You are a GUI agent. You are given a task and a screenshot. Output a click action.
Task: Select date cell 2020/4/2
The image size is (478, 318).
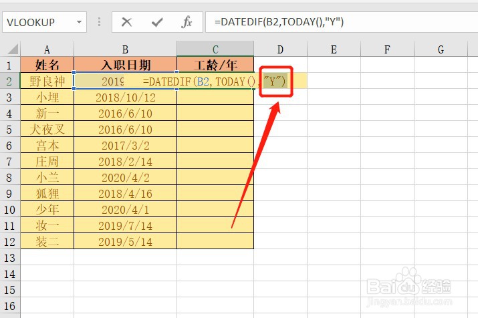[125, 178]
